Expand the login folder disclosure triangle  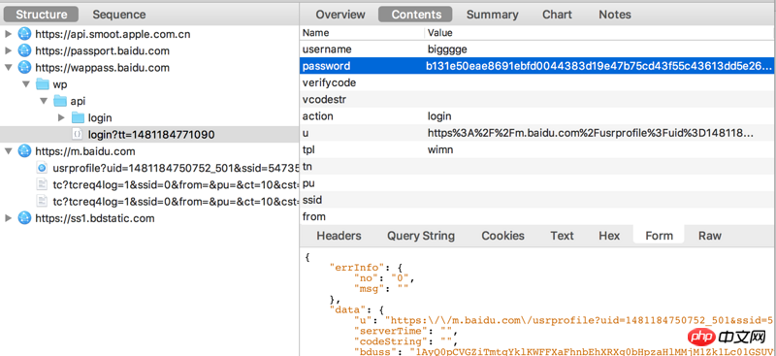(x=61, y=117)
